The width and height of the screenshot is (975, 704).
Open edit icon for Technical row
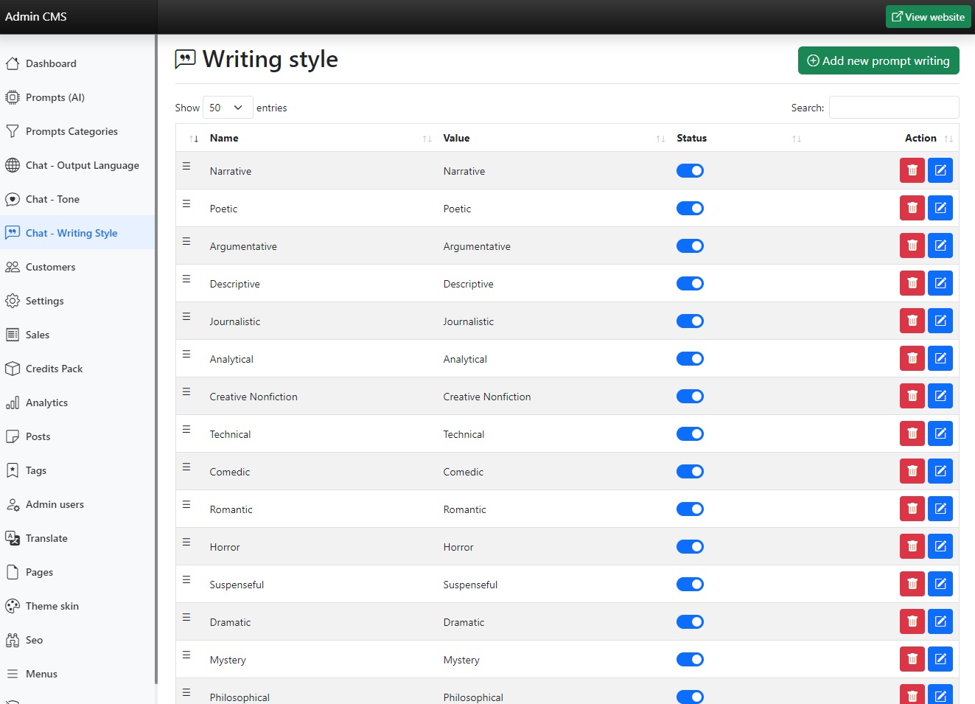point(940,433)
